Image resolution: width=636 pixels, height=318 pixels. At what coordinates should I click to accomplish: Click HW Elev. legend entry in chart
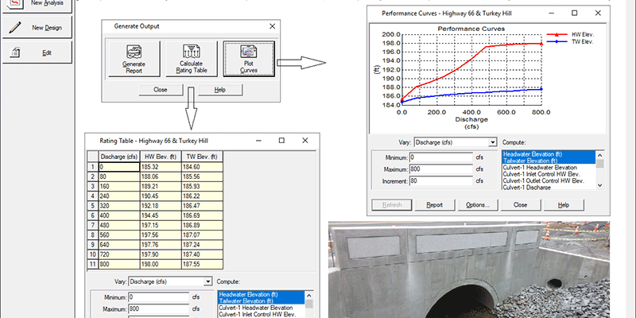(570, 35)
